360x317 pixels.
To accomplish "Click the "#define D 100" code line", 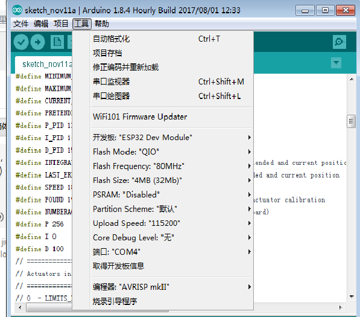I will coord(39,249).
